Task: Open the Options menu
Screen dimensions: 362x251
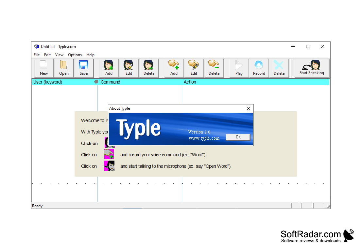Action: (x=75, y=55)
